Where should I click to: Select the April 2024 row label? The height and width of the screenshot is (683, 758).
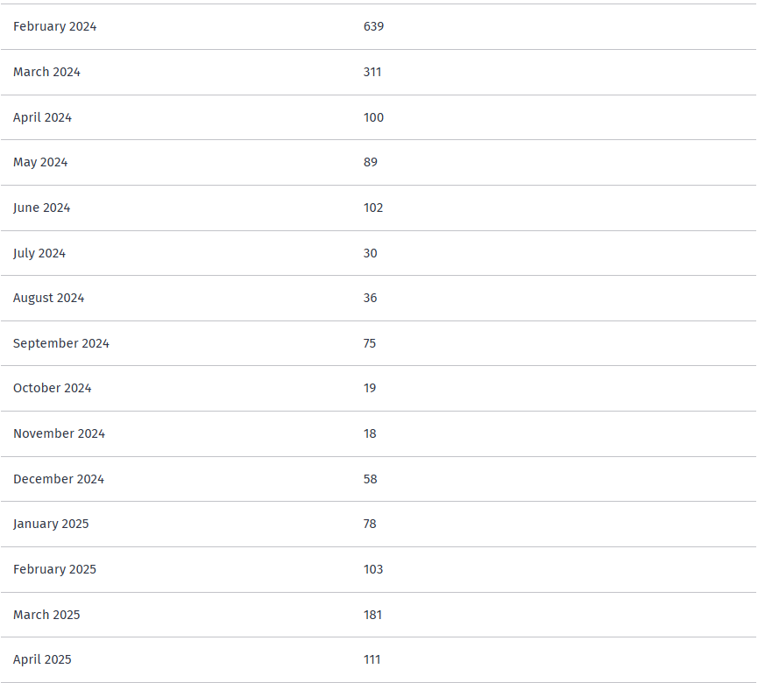(42, 117)
